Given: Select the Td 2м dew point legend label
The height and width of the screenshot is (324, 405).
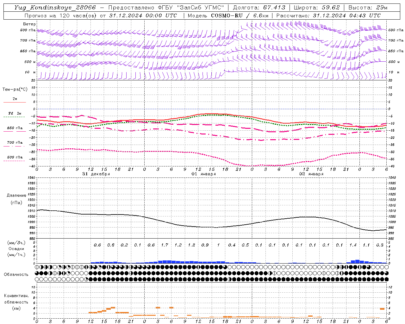Looking at the screenshot, I should click(x=15, y=113).
